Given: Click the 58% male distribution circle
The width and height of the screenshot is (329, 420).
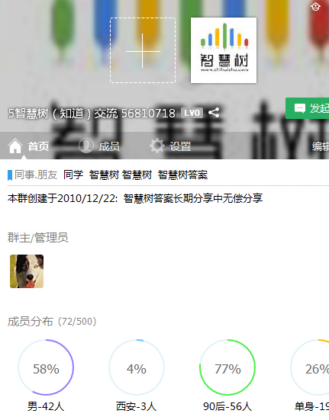Looking at the screenshot, I should [x=46, y=367].
